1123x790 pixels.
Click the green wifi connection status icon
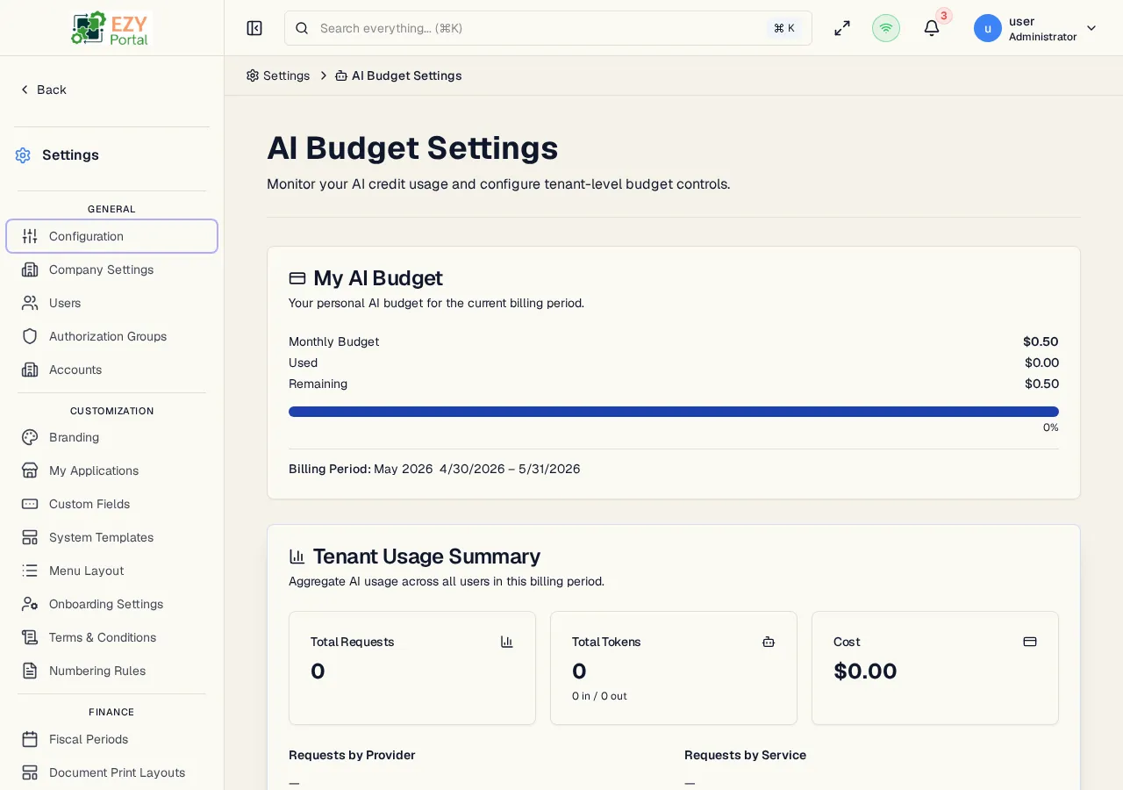point(886,28)
